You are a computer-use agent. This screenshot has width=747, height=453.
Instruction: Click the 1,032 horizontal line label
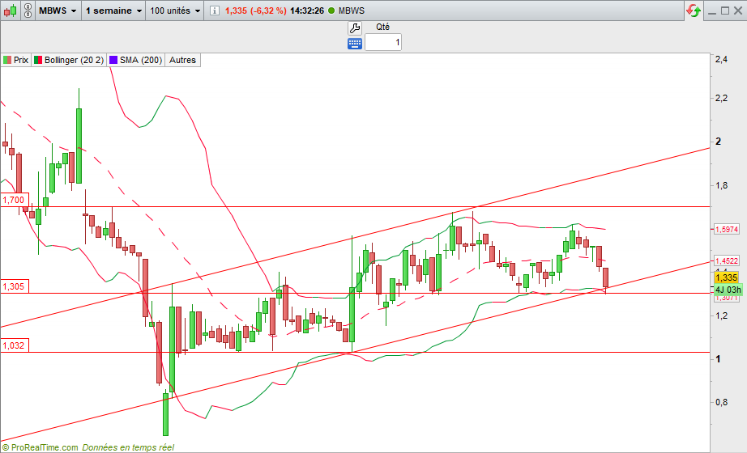[x=15, y=345]
